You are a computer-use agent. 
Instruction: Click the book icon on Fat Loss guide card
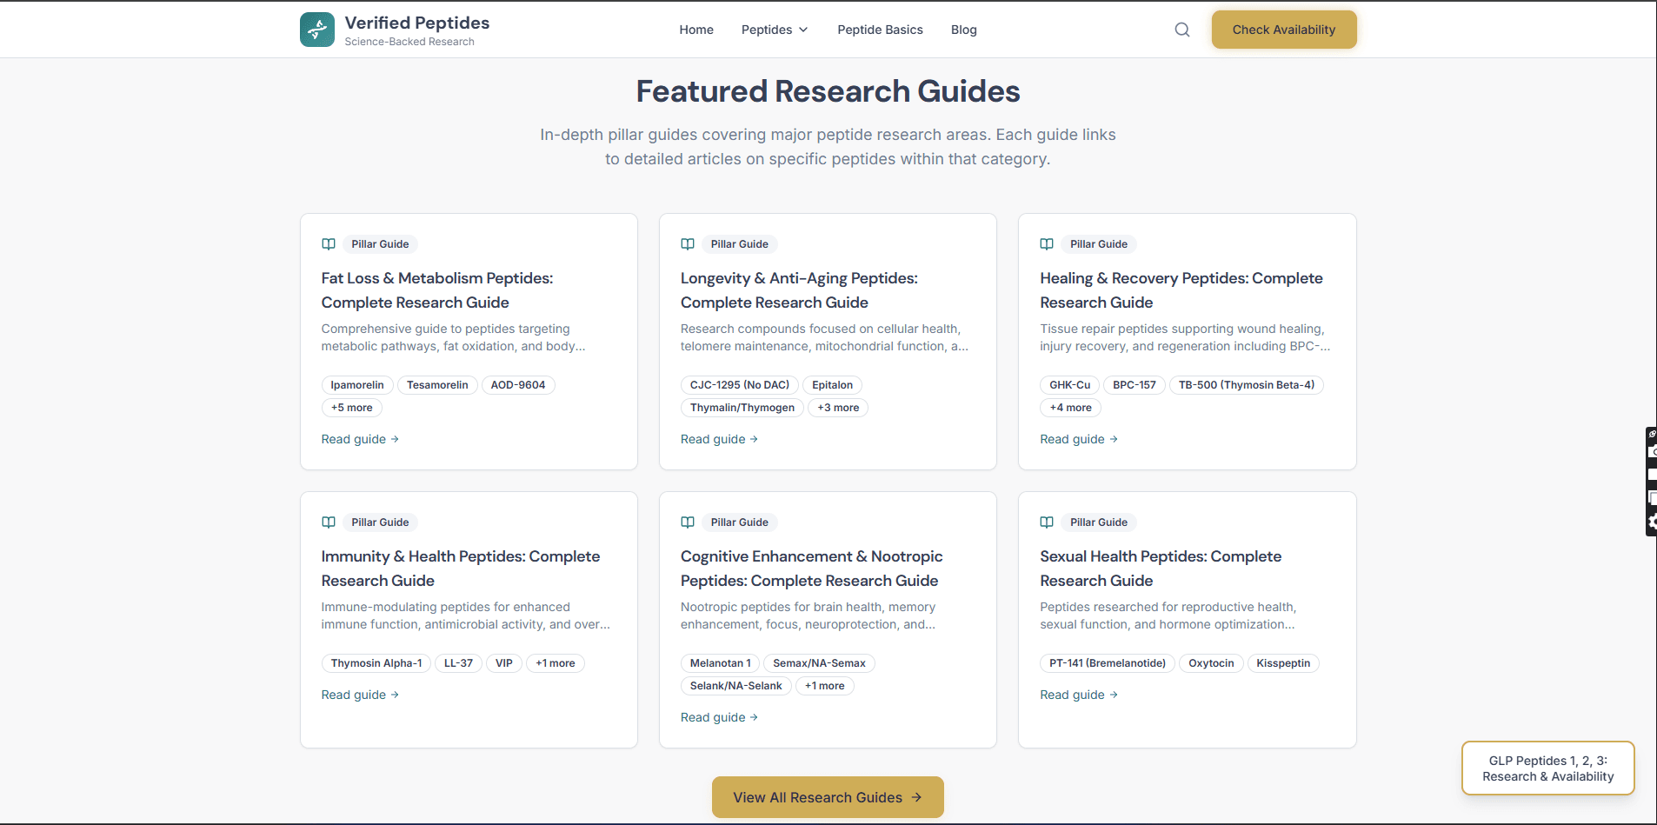329,244
